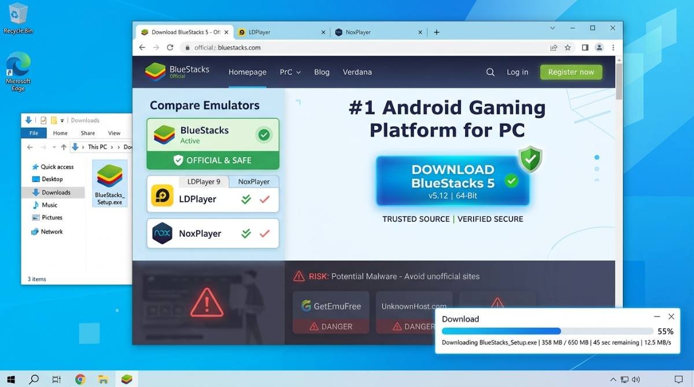This screenshot has height=387, width=694.
Task: Open the browser side panel icon
Action: (x=585, y=47)
